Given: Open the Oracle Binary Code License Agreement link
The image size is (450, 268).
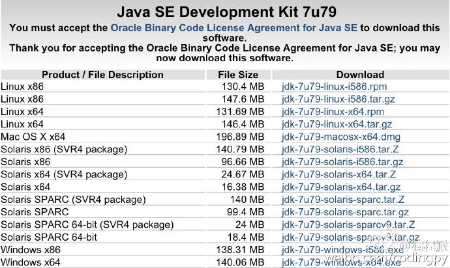Looking at the screenshot, I should coord(234,28).
